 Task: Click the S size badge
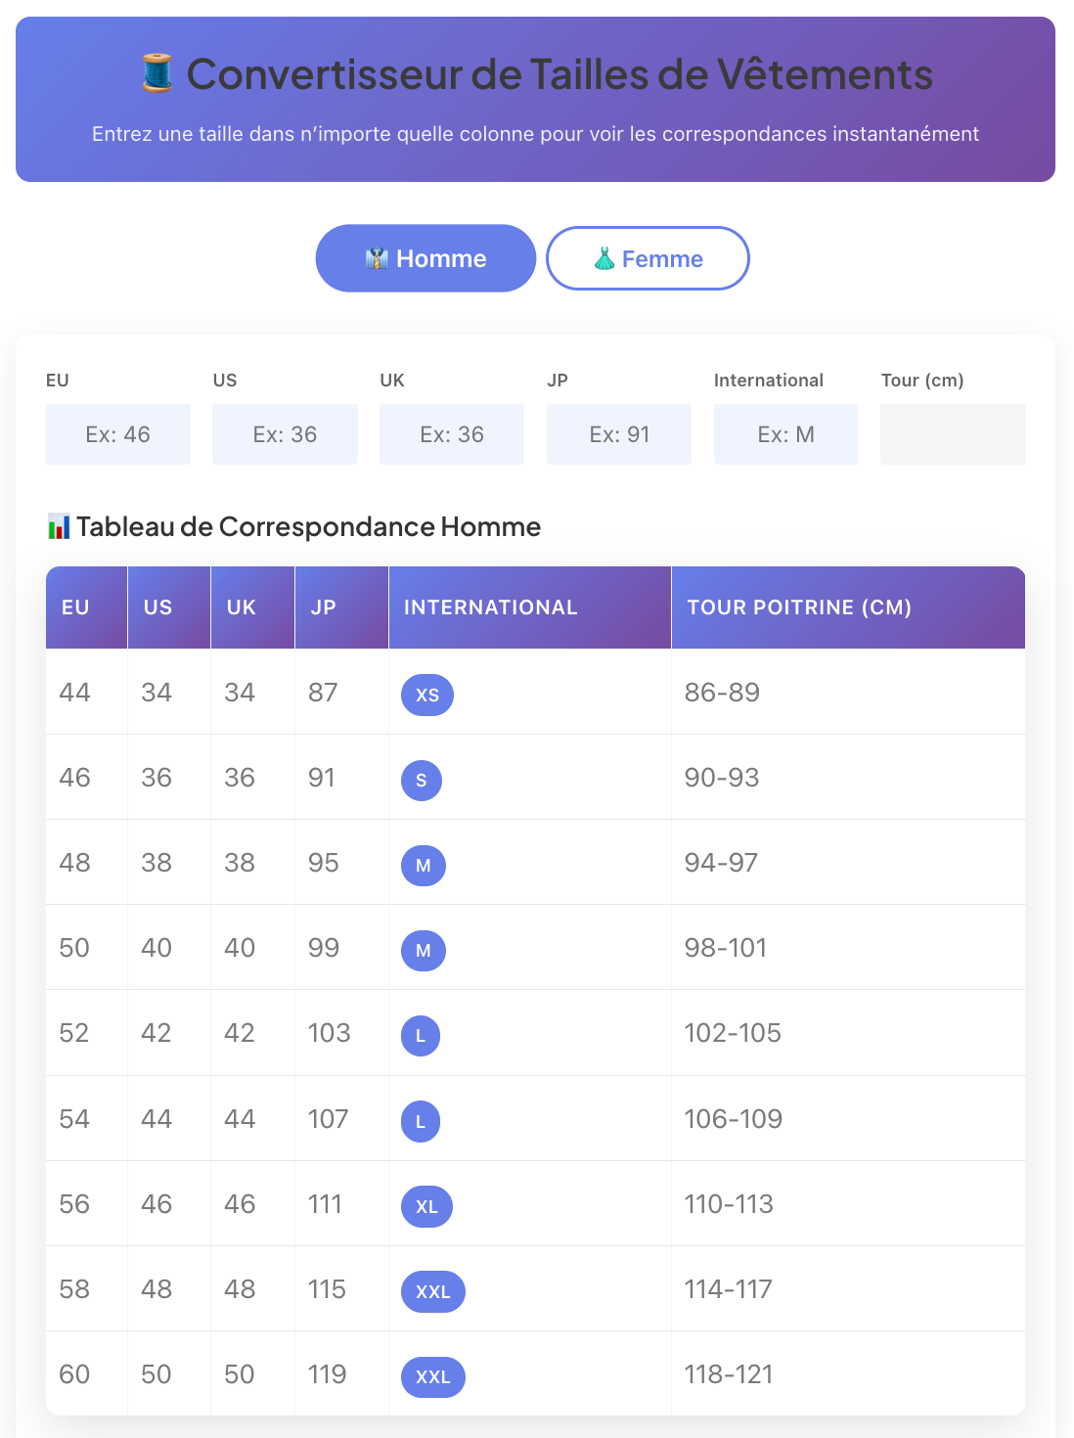pyautogui.click(x=422, y=781)
